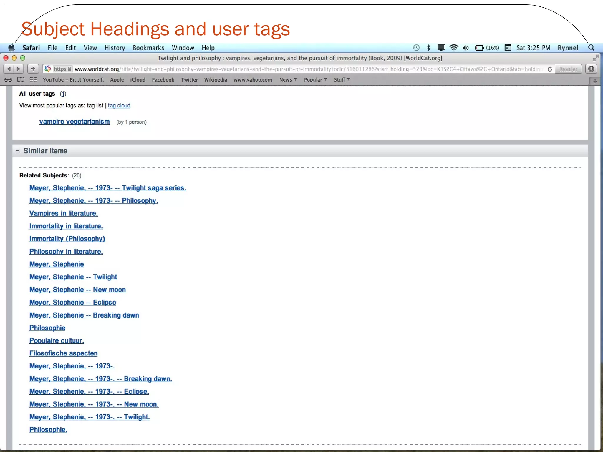Open Reading List glasses icon

pyautogui.click(x=8, y=80)
